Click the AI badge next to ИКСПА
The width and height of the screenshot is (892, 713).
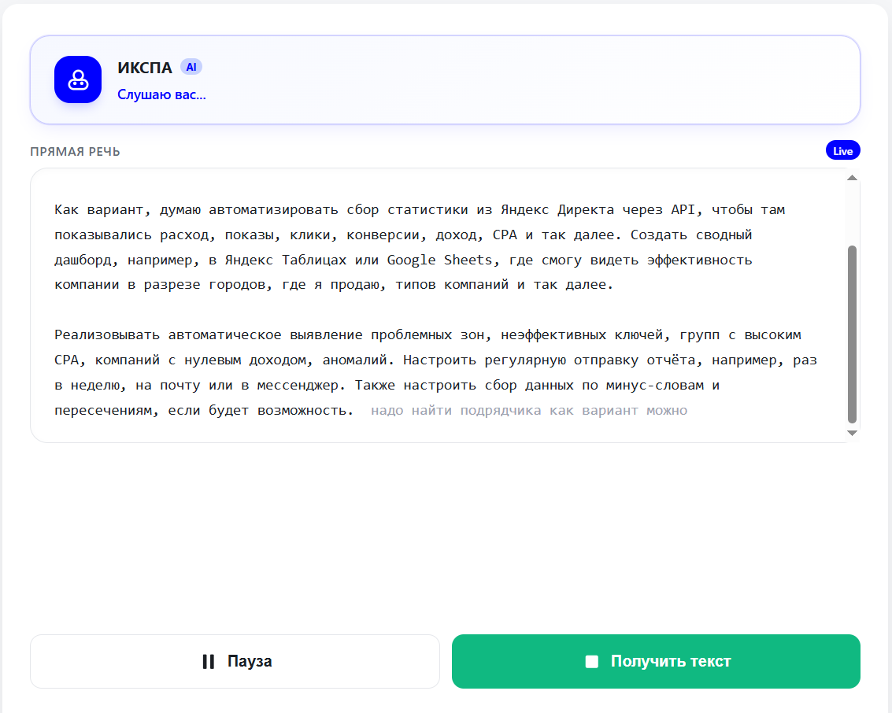coord(191,67)
